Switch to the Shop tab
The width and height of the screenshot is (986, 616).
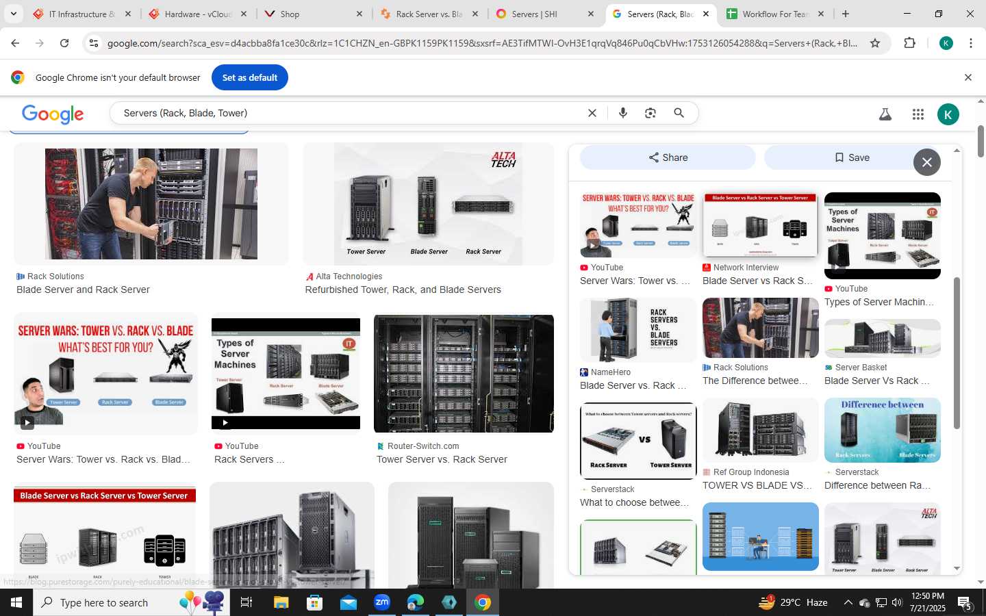click(314, 14)
